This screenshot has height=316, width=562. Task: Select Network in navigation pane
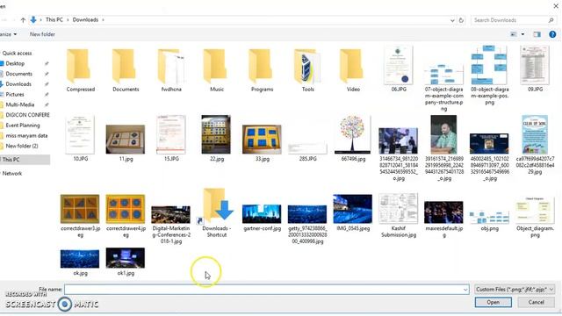coord(12,174)
